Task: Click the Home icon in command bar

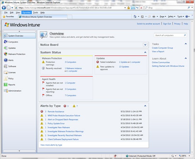Action: [135, 16]
